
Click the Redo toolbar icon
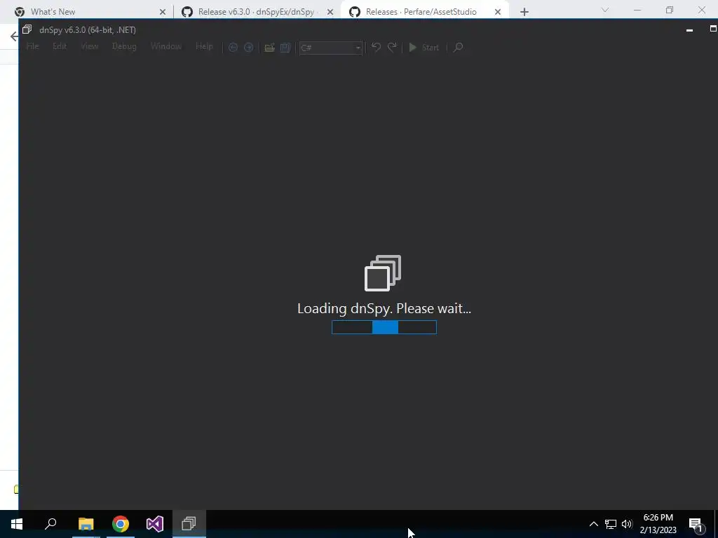tap(392, 48)
